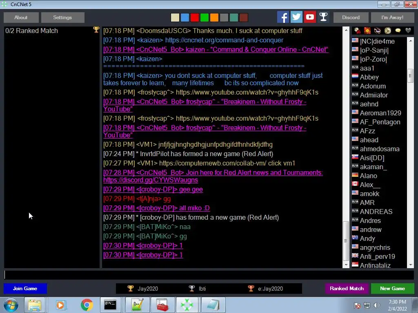Open the About menu

[x=21, y=17]
